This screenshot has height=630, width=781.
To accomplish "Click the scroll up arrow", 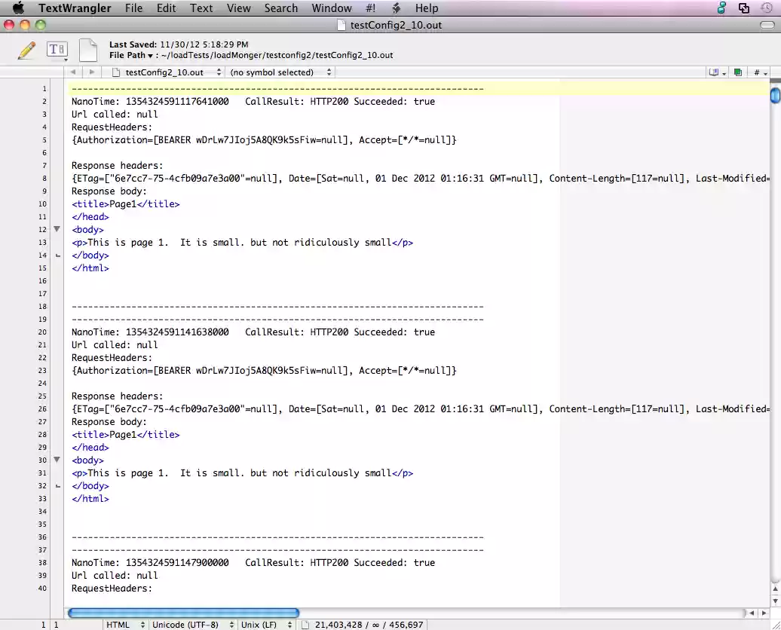I will 775,589.
